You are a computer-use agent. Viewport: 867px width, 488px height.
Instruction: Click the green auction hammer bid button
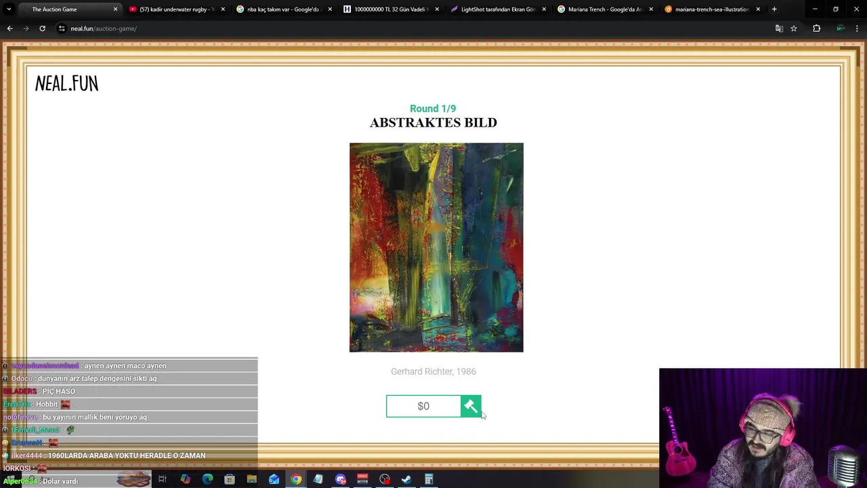pyautogui.click(x=471, y=406)
